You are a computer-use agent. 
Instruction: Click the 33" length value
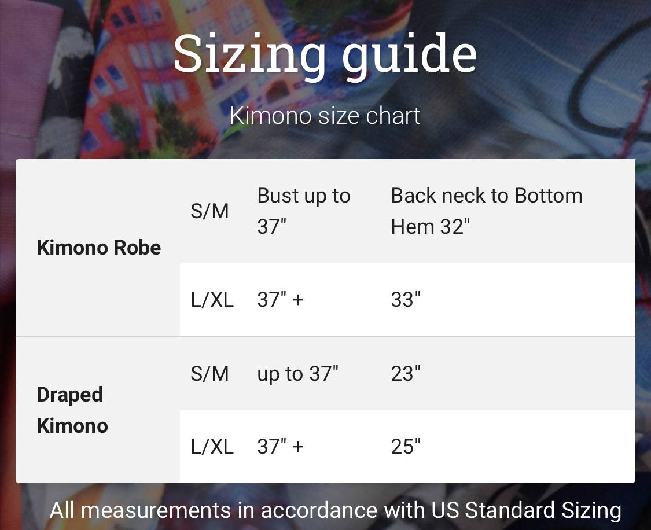click(406, 300)
